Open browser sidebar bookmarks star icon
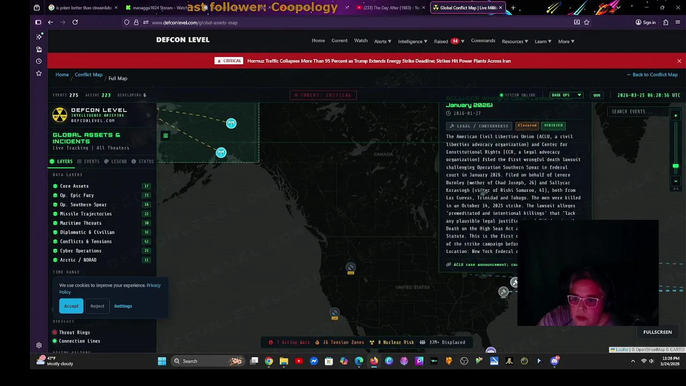Viewport: 686px width, 386px height. click(x=39, y=73)
